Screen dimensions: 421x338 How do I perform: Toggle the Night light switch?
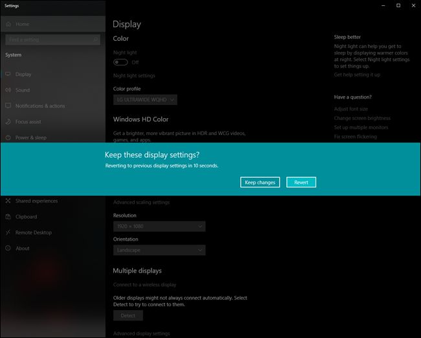point(120,62)
